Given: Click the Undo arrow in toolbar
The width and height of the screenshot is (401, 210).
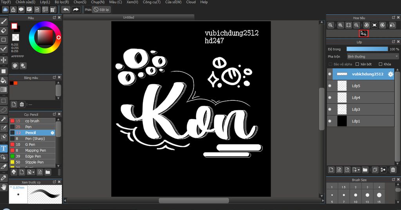Looking at the screenshot, I should tap(66, 9).
